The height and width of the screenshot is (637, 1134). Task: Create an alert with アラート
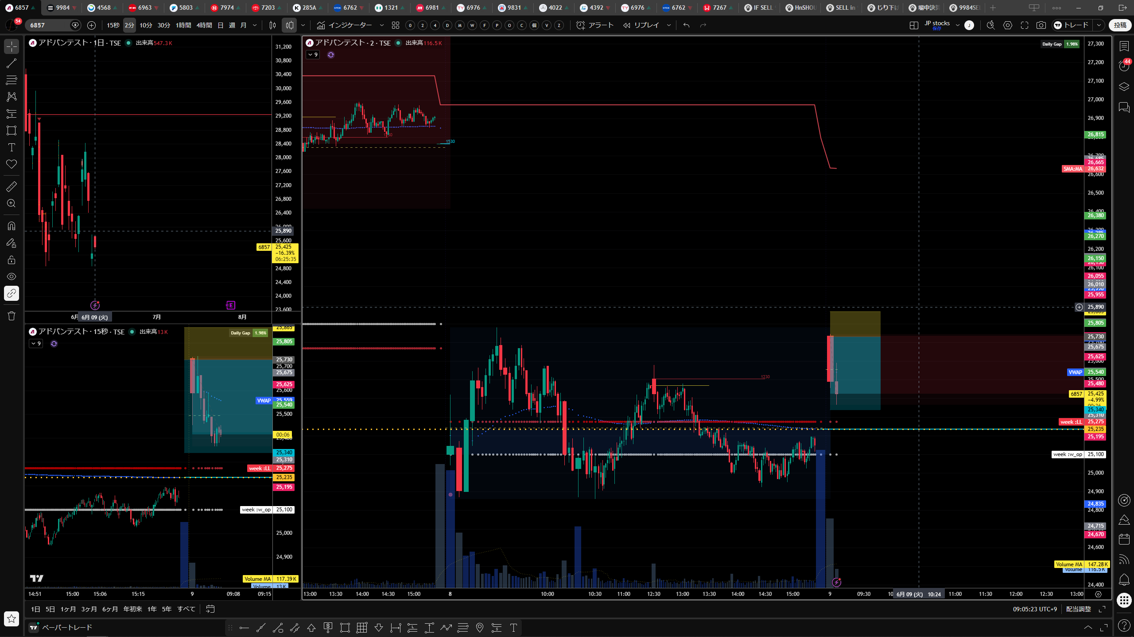point(595,25)
